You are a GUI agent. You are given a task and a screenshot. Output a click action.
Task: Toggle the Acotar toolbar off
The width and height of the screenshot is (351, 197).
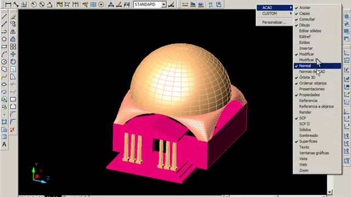317,8
